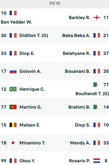Open player Ben Yedder W. profile
Screen dimensions: 109x165
(x=16, y=22)
